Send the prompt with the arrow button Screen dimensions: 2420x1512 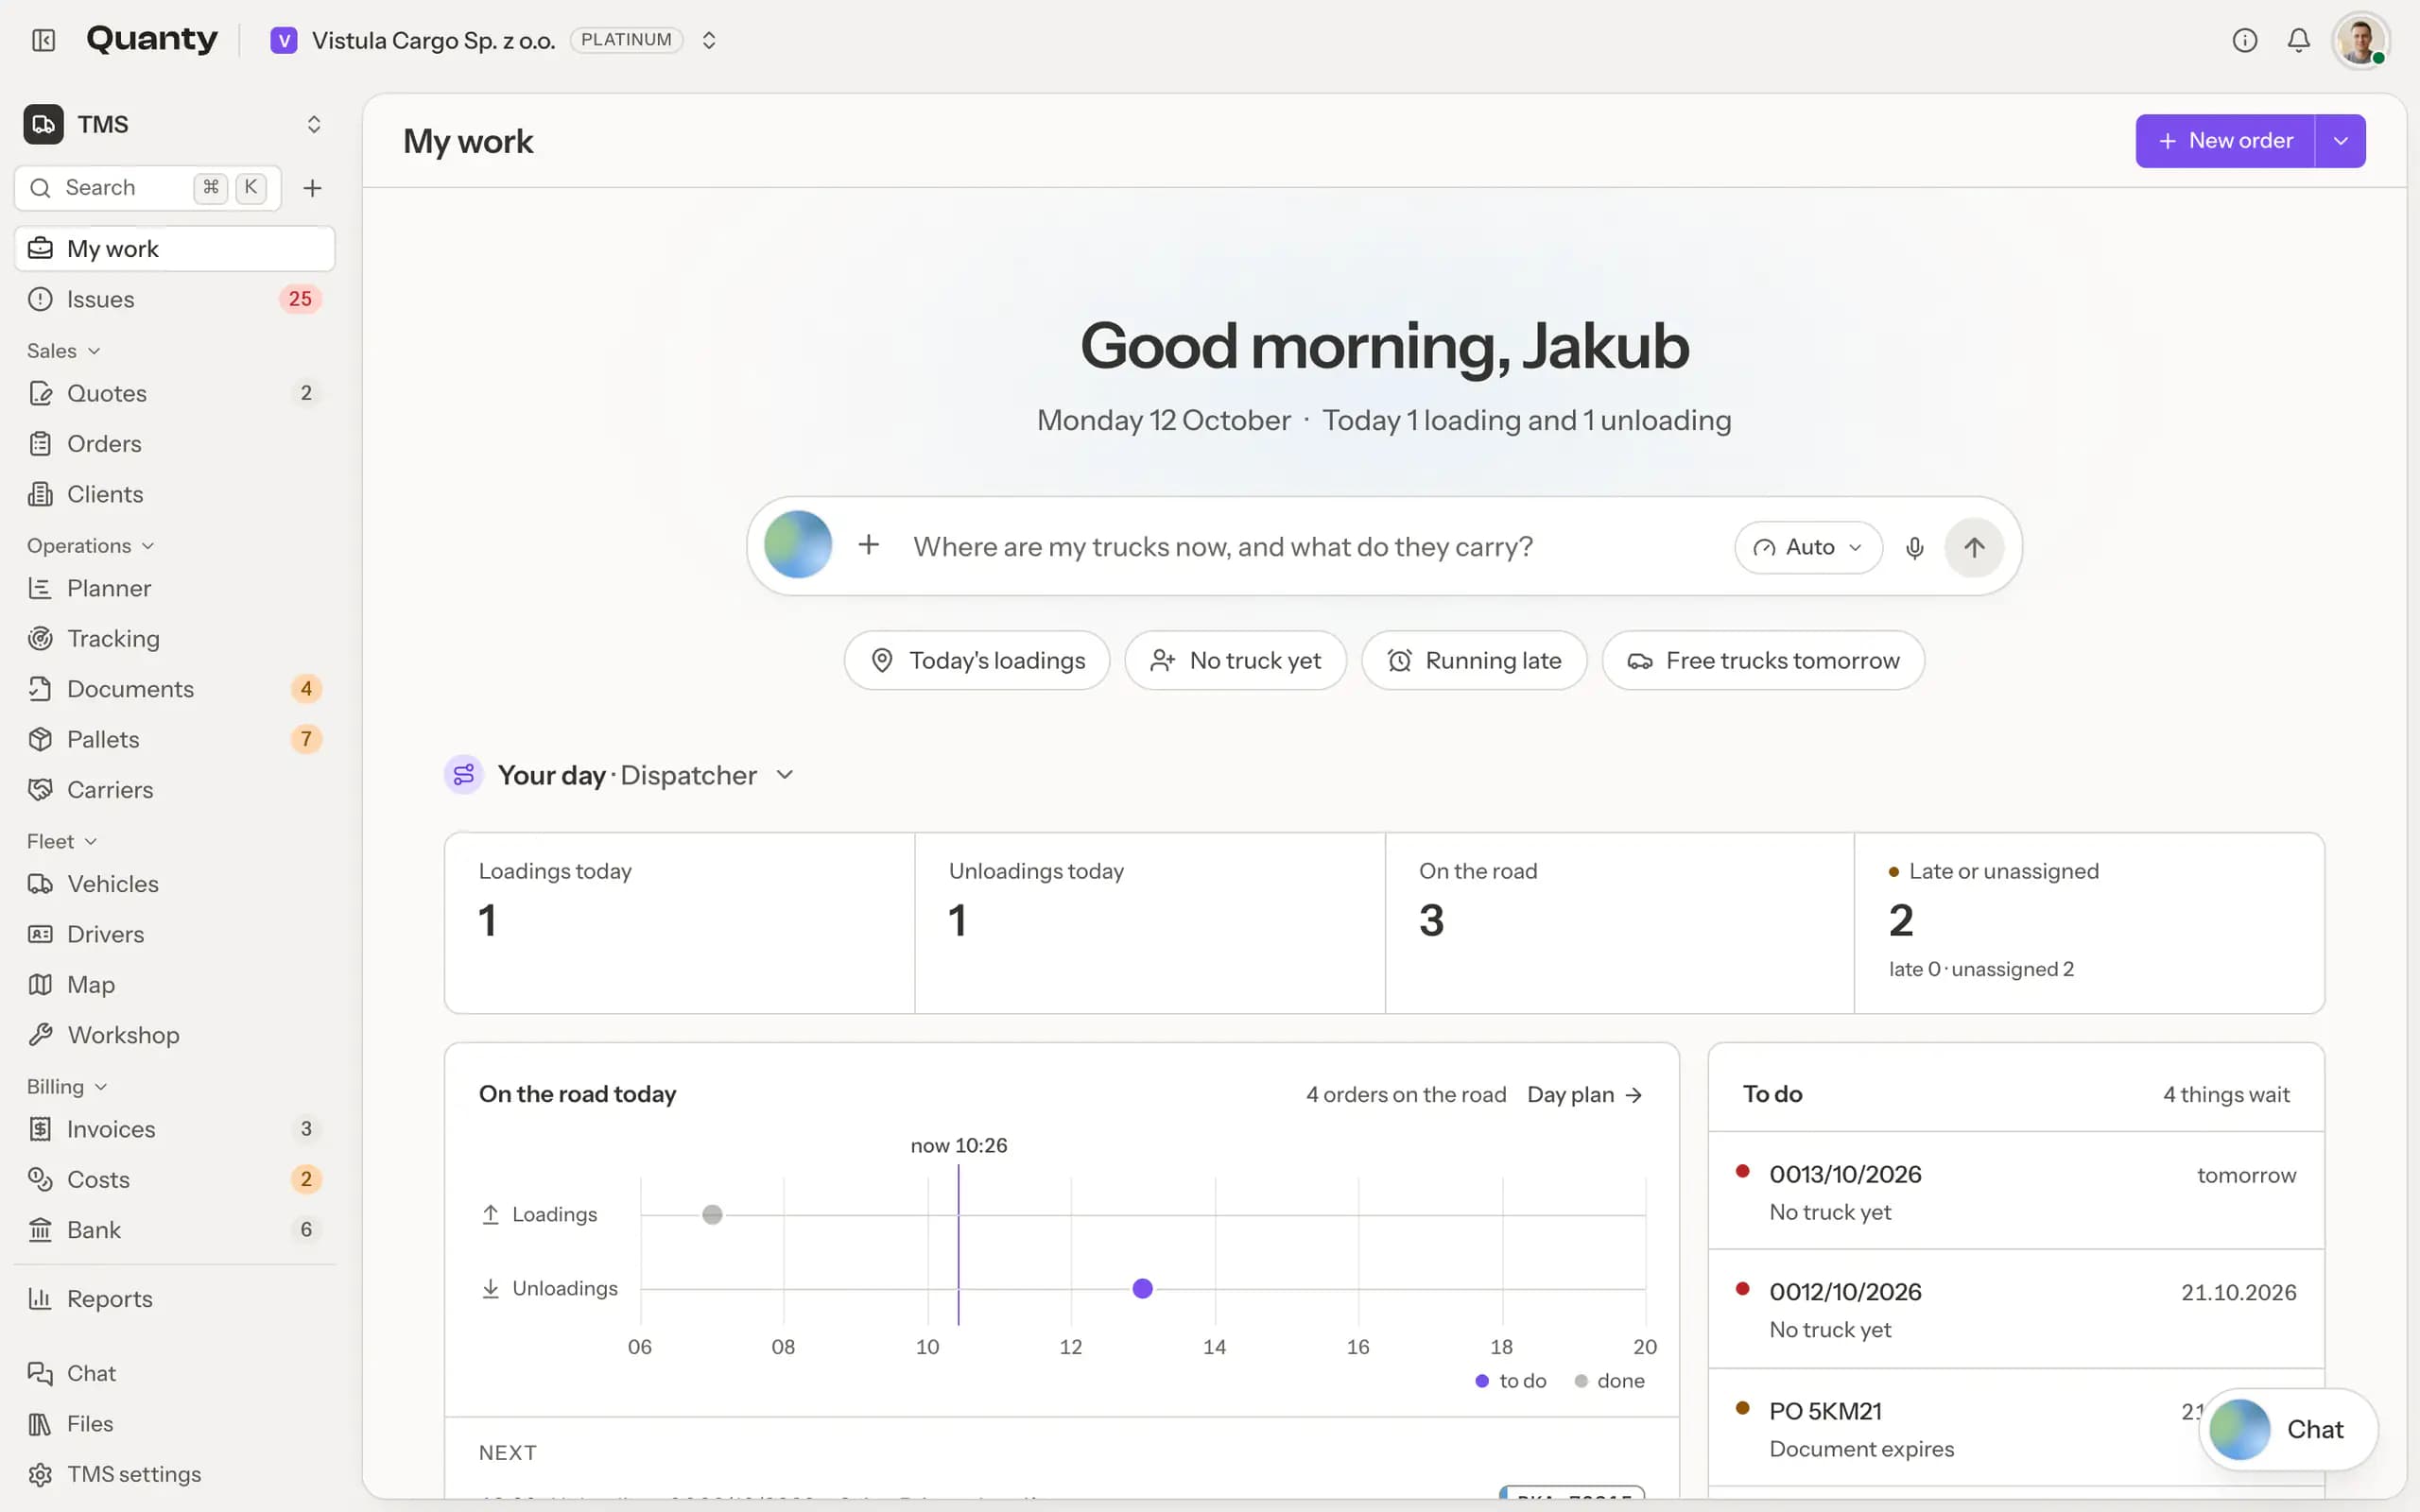point(1974,547)
